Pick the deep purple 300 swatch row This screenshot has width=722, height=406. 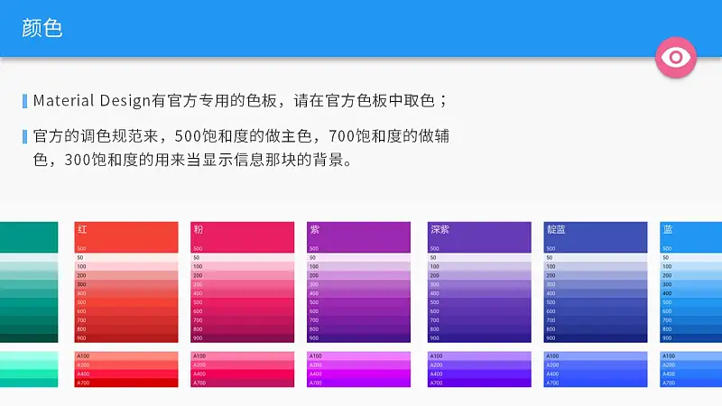[479, 284]
